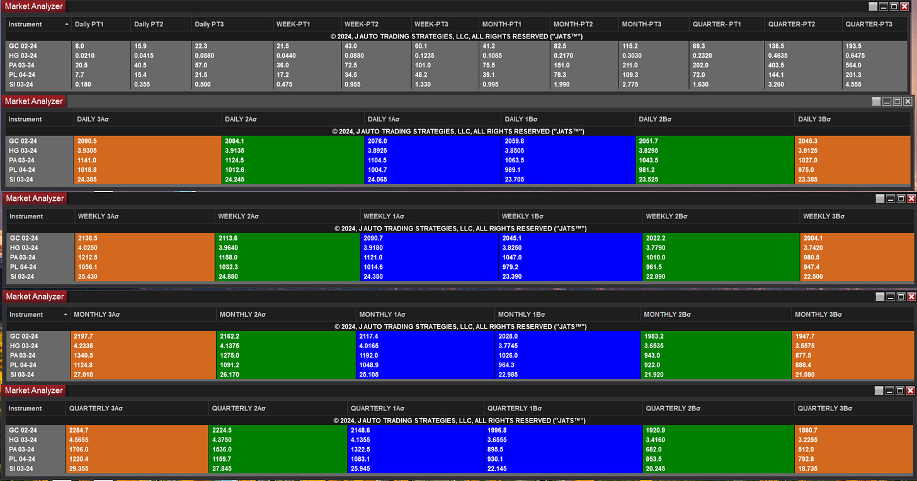Screen dimensions: 917x481
Task: Click the QUARTERLY 1Bσ column header
Action: 563,408
